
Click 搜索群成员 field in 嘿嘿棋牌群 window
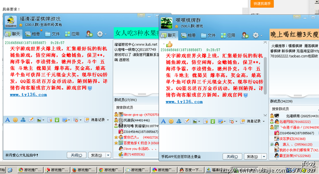(295, 109)
